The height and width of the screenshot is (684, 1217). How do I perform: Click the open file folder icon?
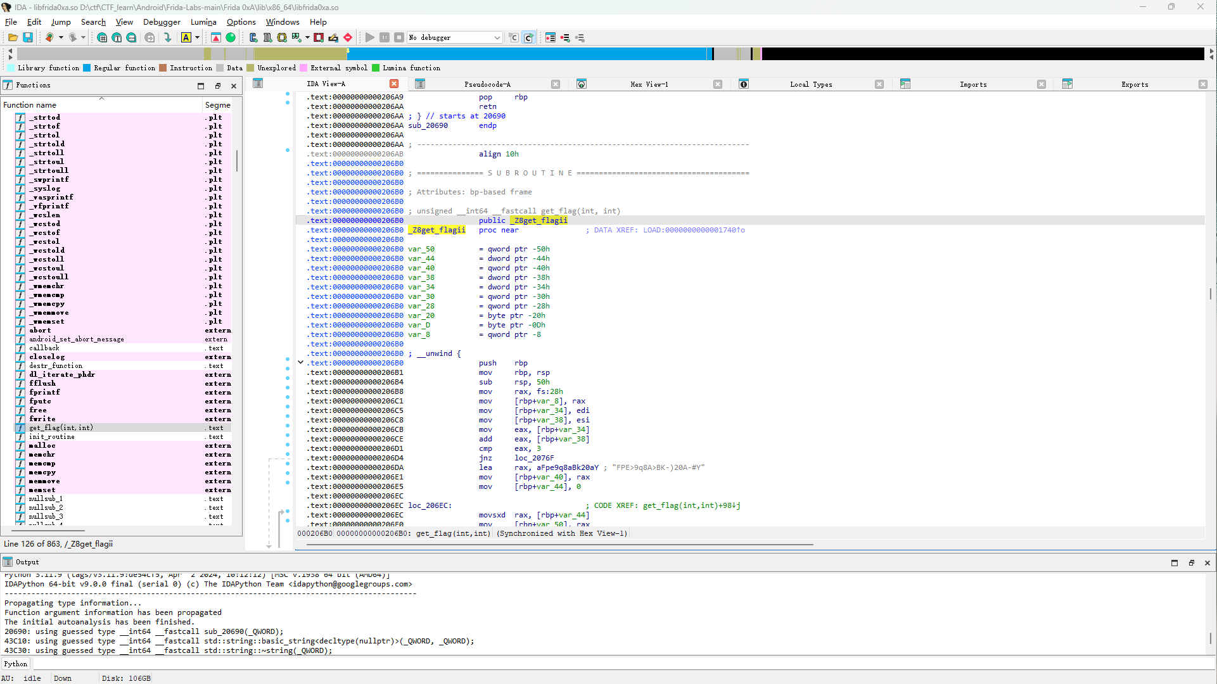[13, 38]
